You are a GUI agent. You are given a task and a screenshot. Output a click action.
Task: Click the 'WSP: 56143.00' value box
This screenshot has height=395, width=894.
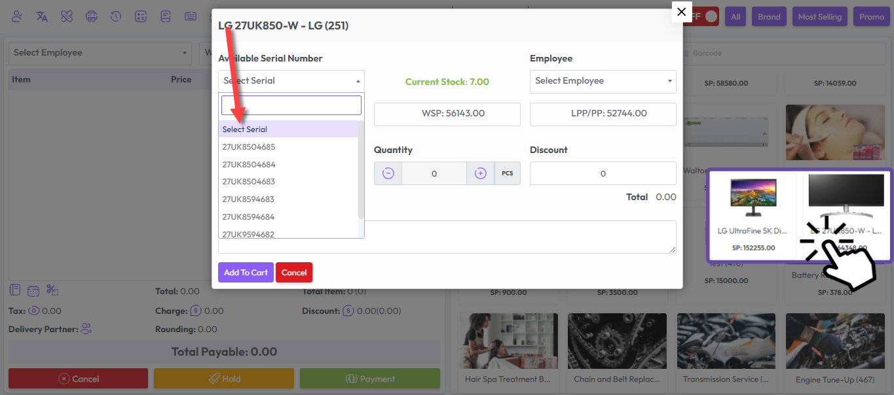click(447, 114)
